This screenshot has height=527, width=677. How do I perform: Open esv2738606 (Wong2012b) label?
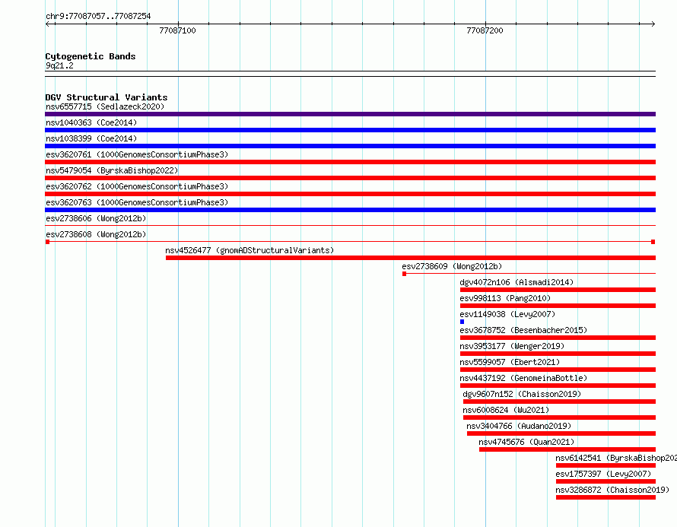[96, 218]
